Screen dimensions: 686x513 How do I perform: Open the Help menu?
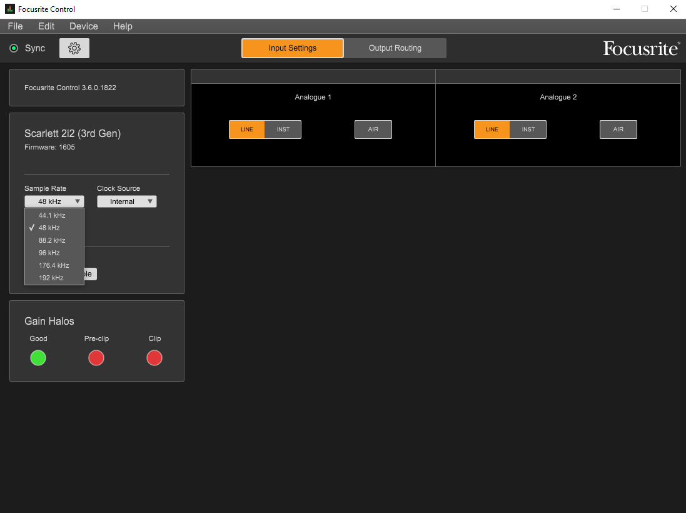coord(123,26)
